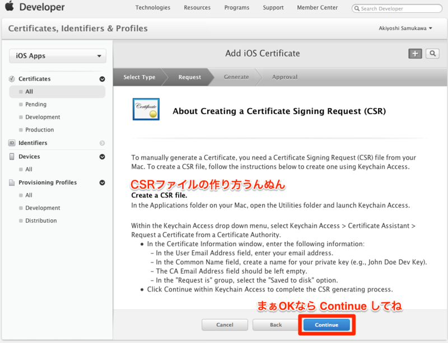Click the certificate image beside the CSR heading

(x=146, y=109)
